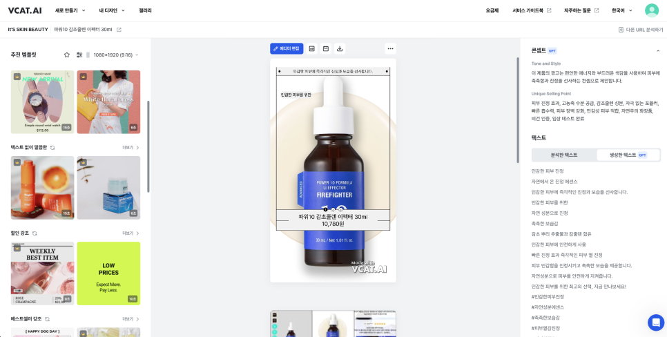Refresh the 베스트셀러 강조 templates

pyautogui.click(x=47, y=319)
